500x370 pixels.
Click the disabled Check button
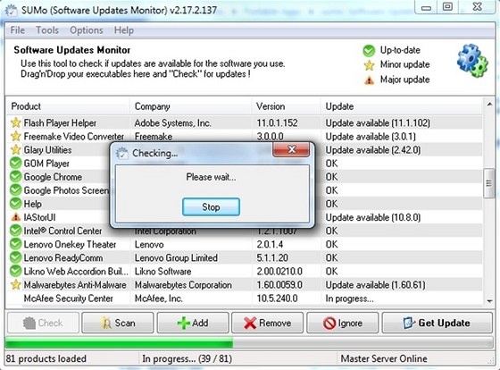(43, 323)
